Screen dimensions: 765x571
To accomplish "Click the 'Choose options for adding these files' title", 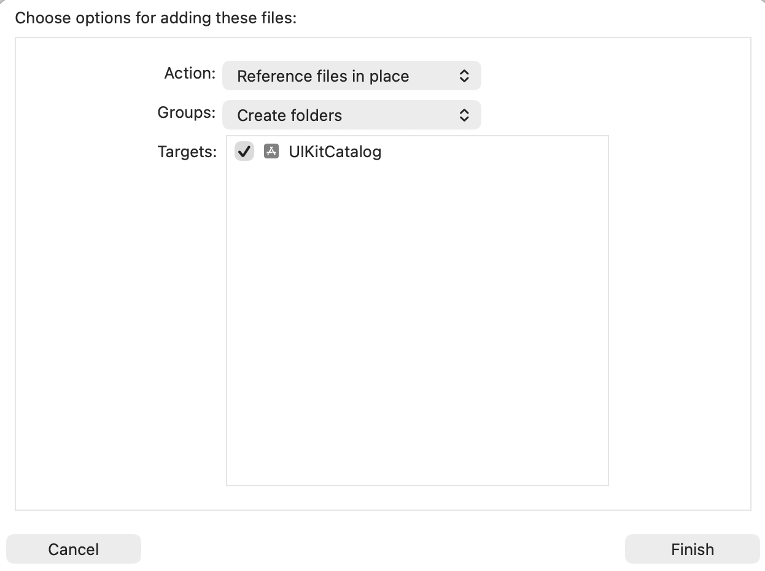I will coord(157,18).
